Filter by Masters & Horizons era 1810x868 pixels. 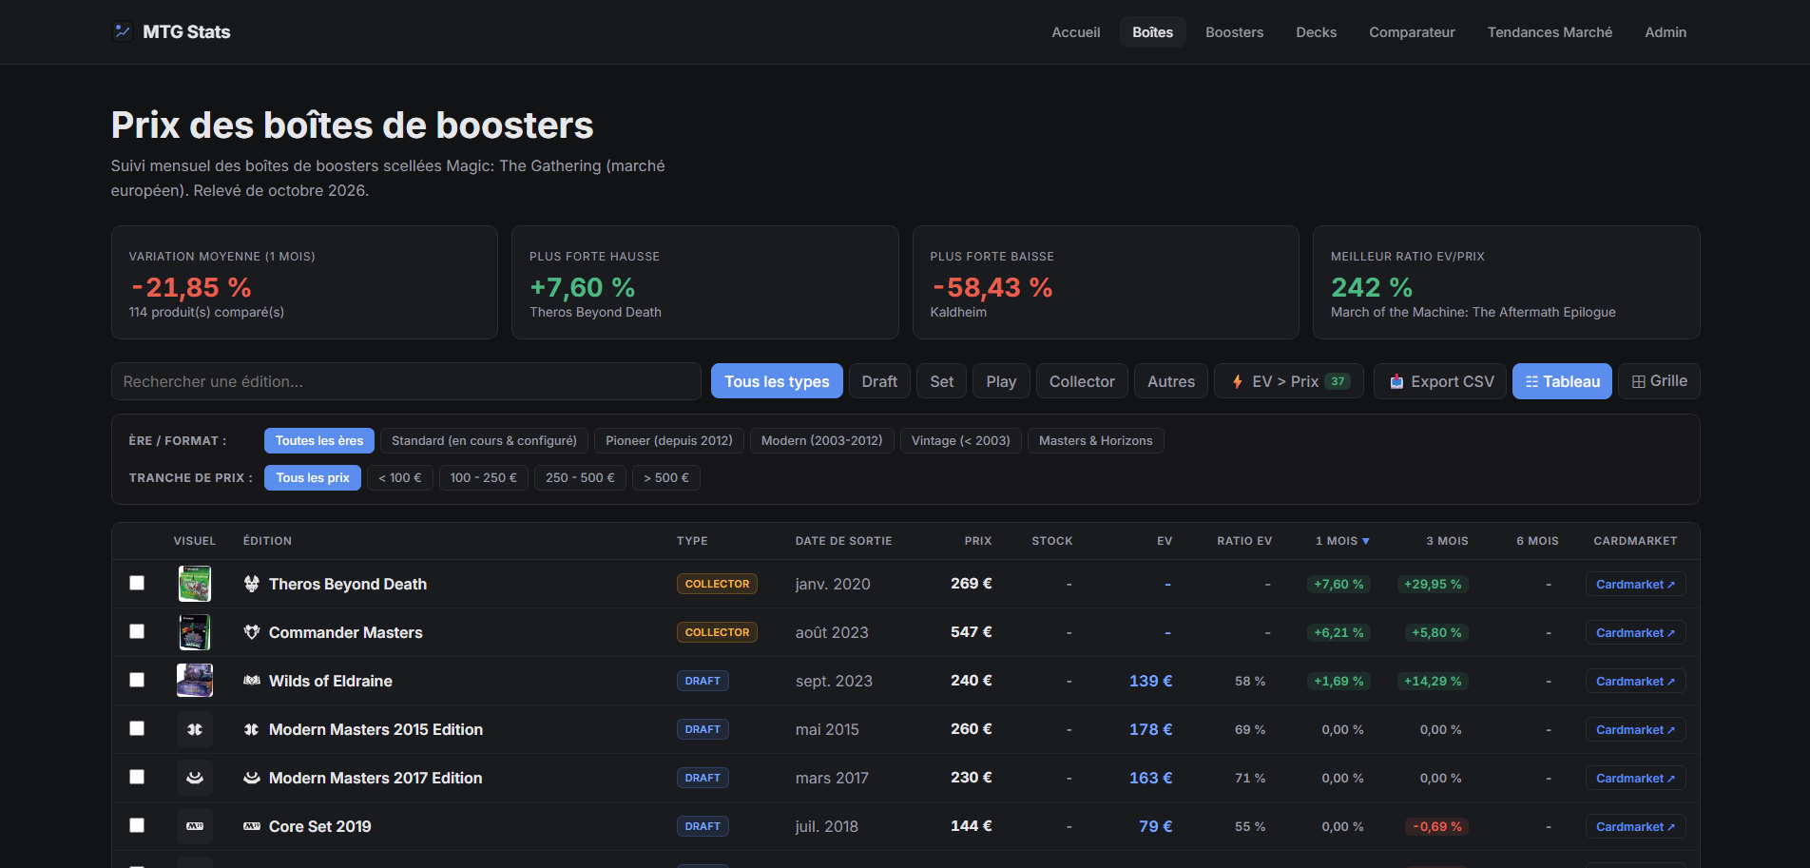coord(1095,441)
